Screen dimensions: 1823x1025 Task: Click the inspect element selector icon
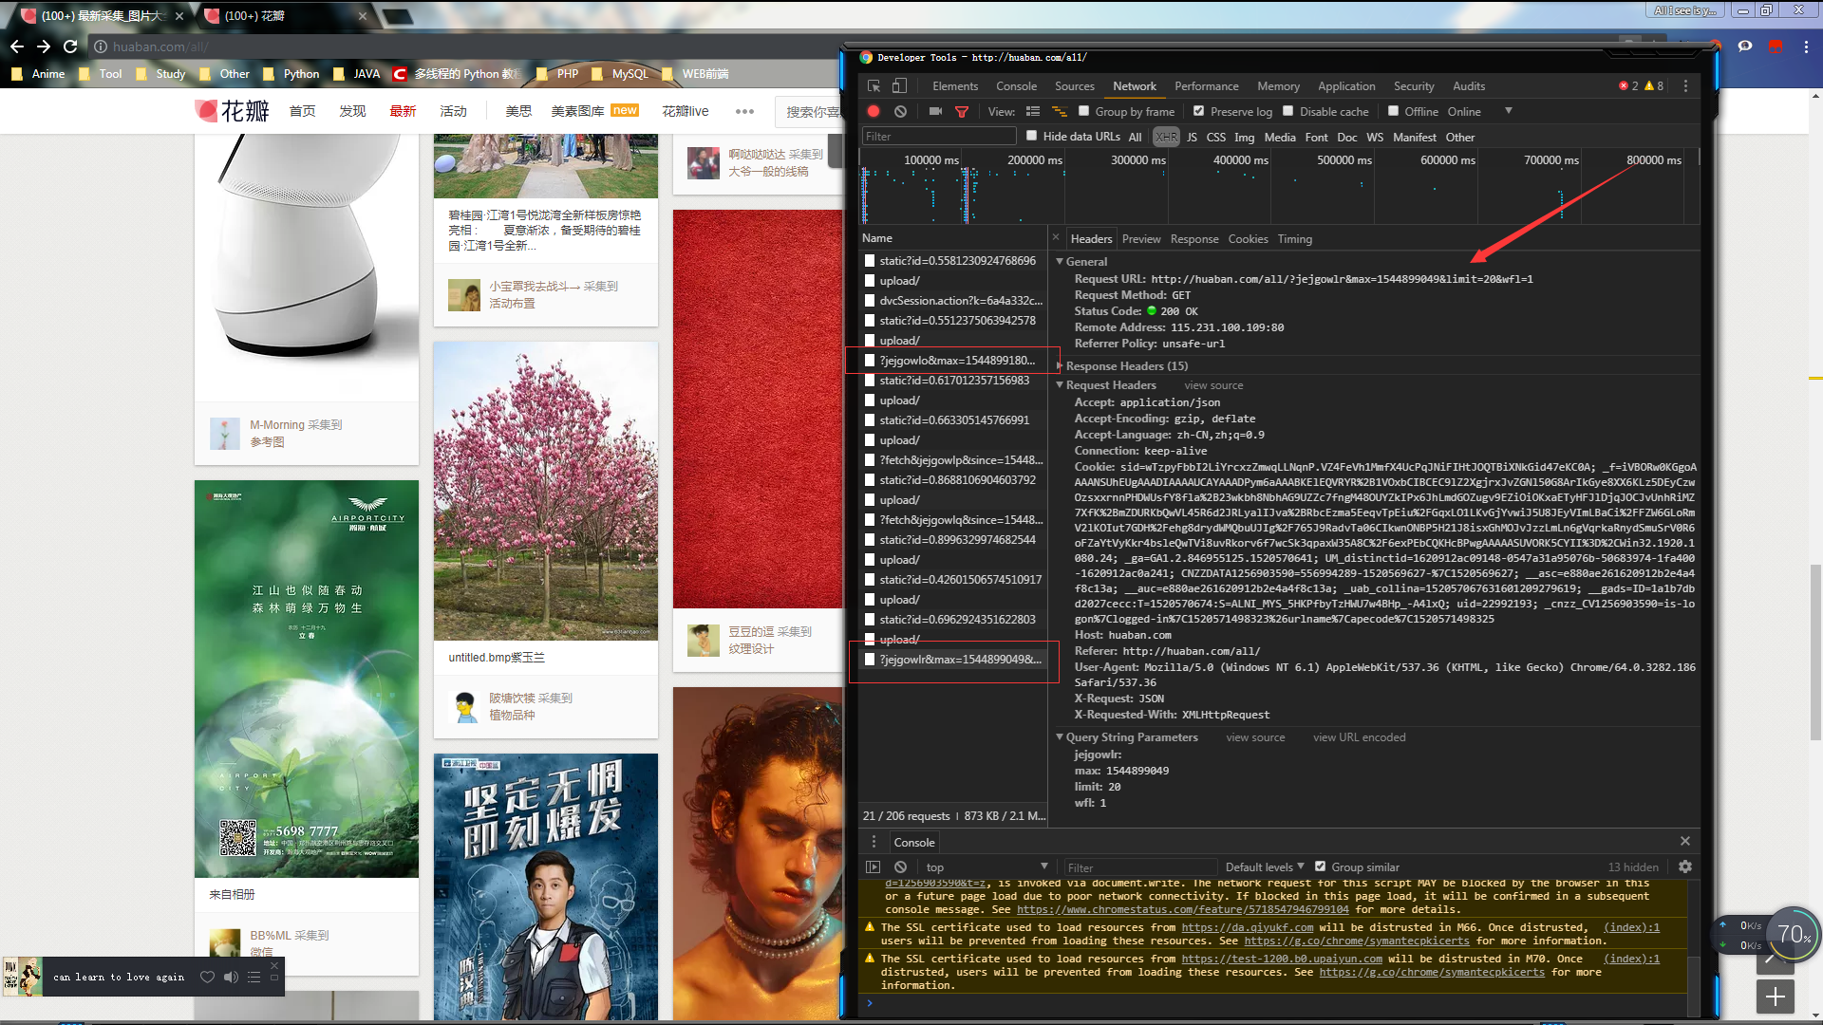(874, 86)
